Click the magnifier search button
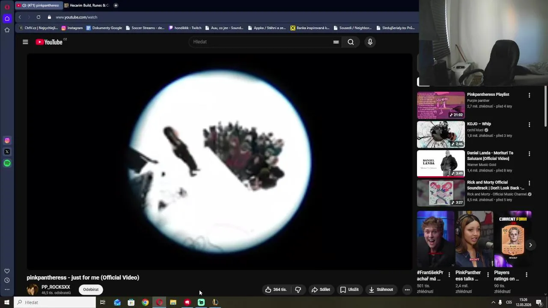This screenshot has width=548, height=308. click(x=351, y=42)
